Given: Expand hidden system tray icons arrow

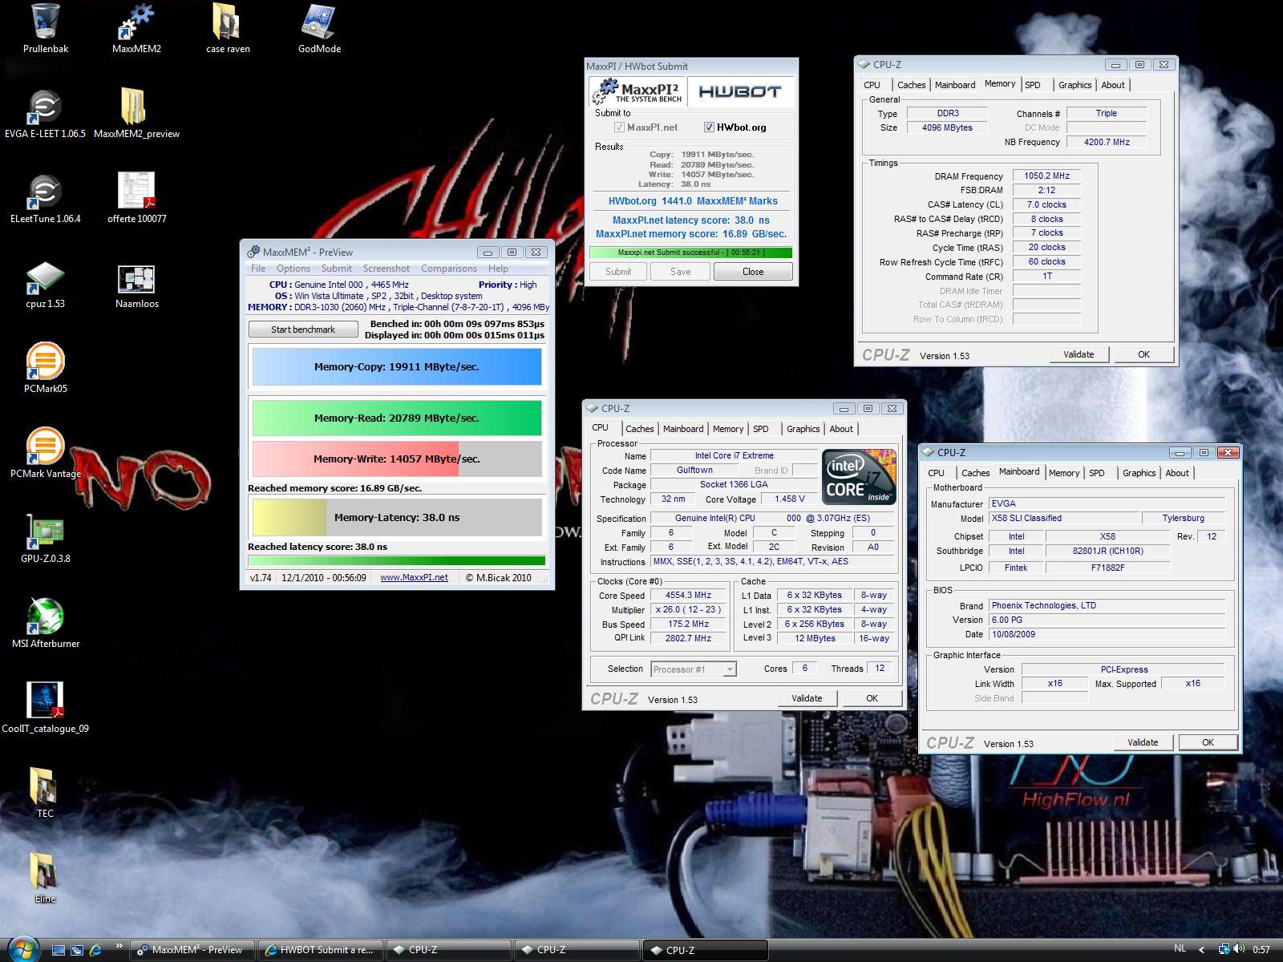Looking at the screenshot, I should coord(1201,950).
